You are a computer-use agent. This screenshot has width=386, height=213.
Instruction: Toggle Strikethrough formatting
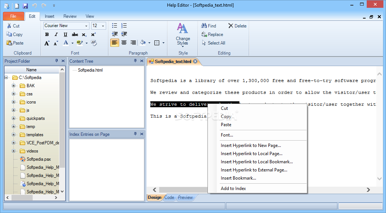75,35
